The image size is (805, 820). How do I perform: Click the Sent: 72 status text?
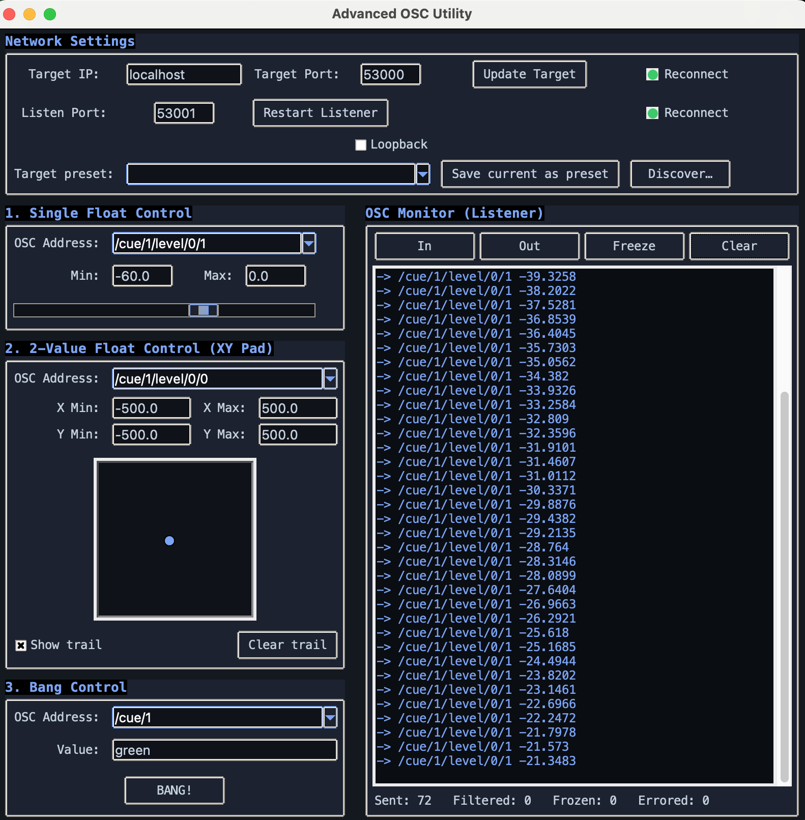(x=403, y=801)
